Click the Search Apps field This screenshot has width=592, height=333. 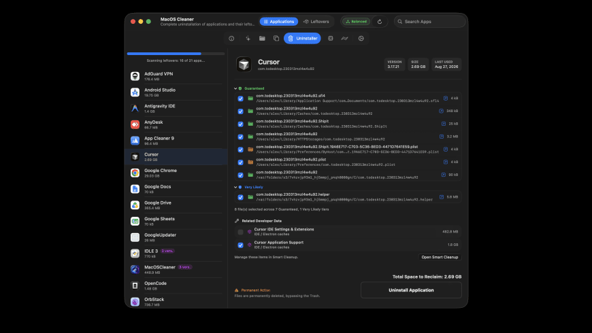click(429, 22)
